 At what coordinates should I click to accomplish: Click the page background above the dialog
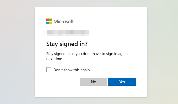[91, 4]
